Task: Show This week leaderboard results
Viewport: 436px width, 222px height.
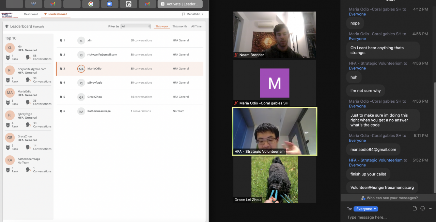Action: pos(162,26)
